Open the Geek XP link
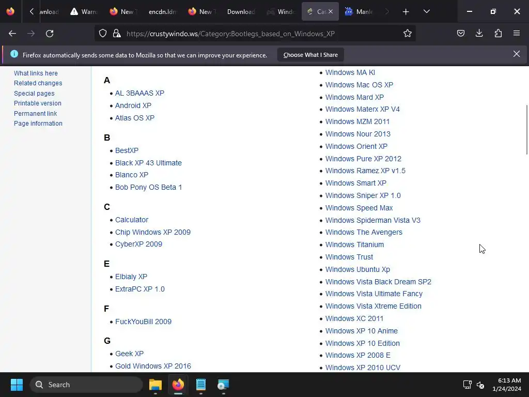 (129, 354)
